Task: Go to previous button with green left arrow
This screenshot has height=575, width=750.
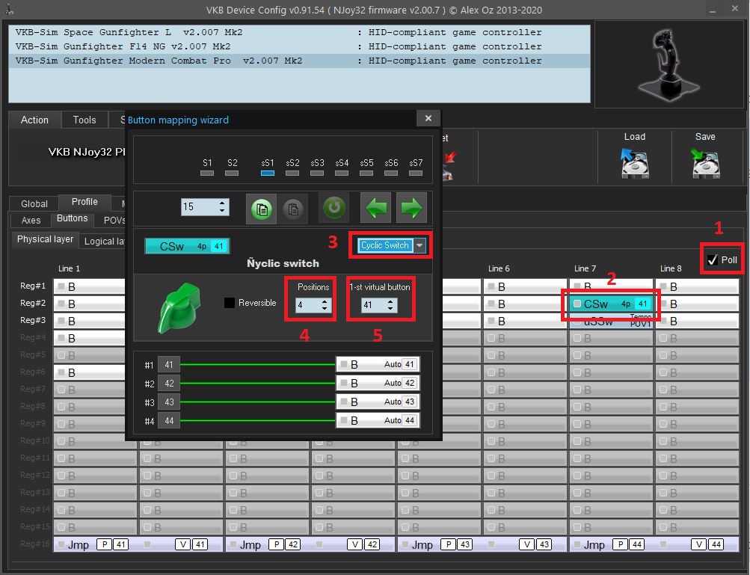Action: [x=376, y=208]
